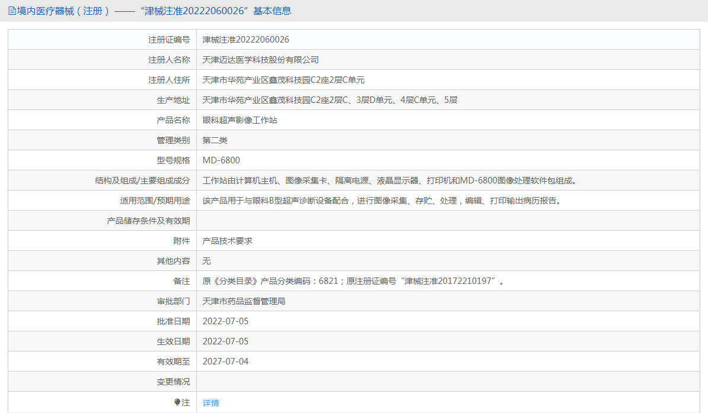Click the 其他内容 label
The height and width of the screenshot is (413, 708).
(173, 261)
